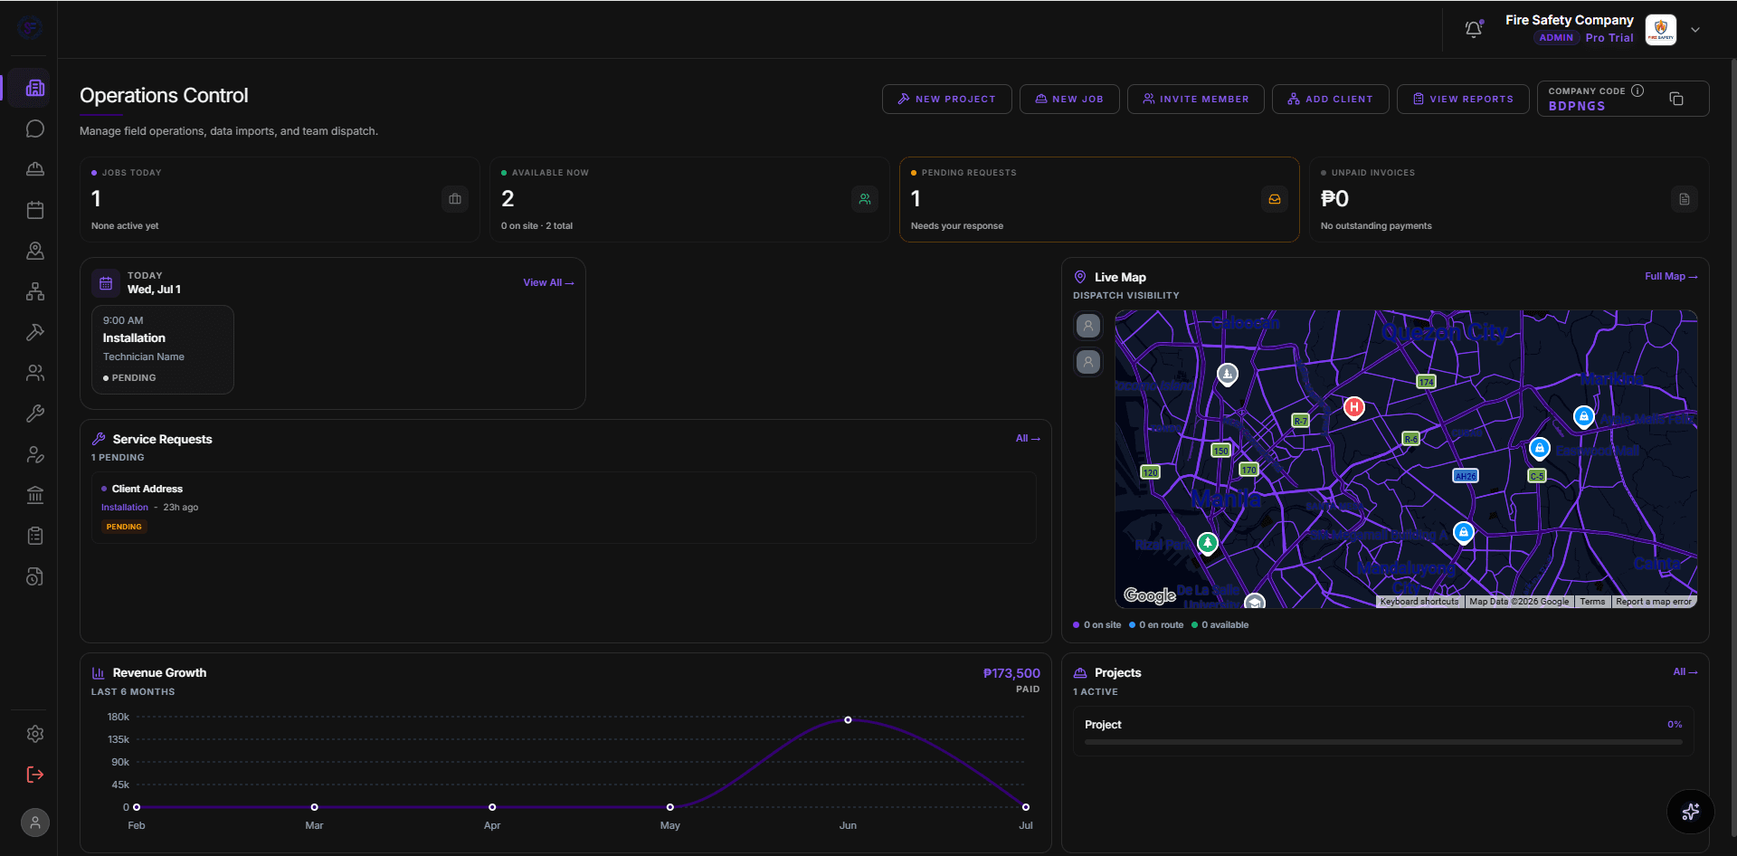Click the app logo at top left

pyautogui.click(x=30, y=28)
